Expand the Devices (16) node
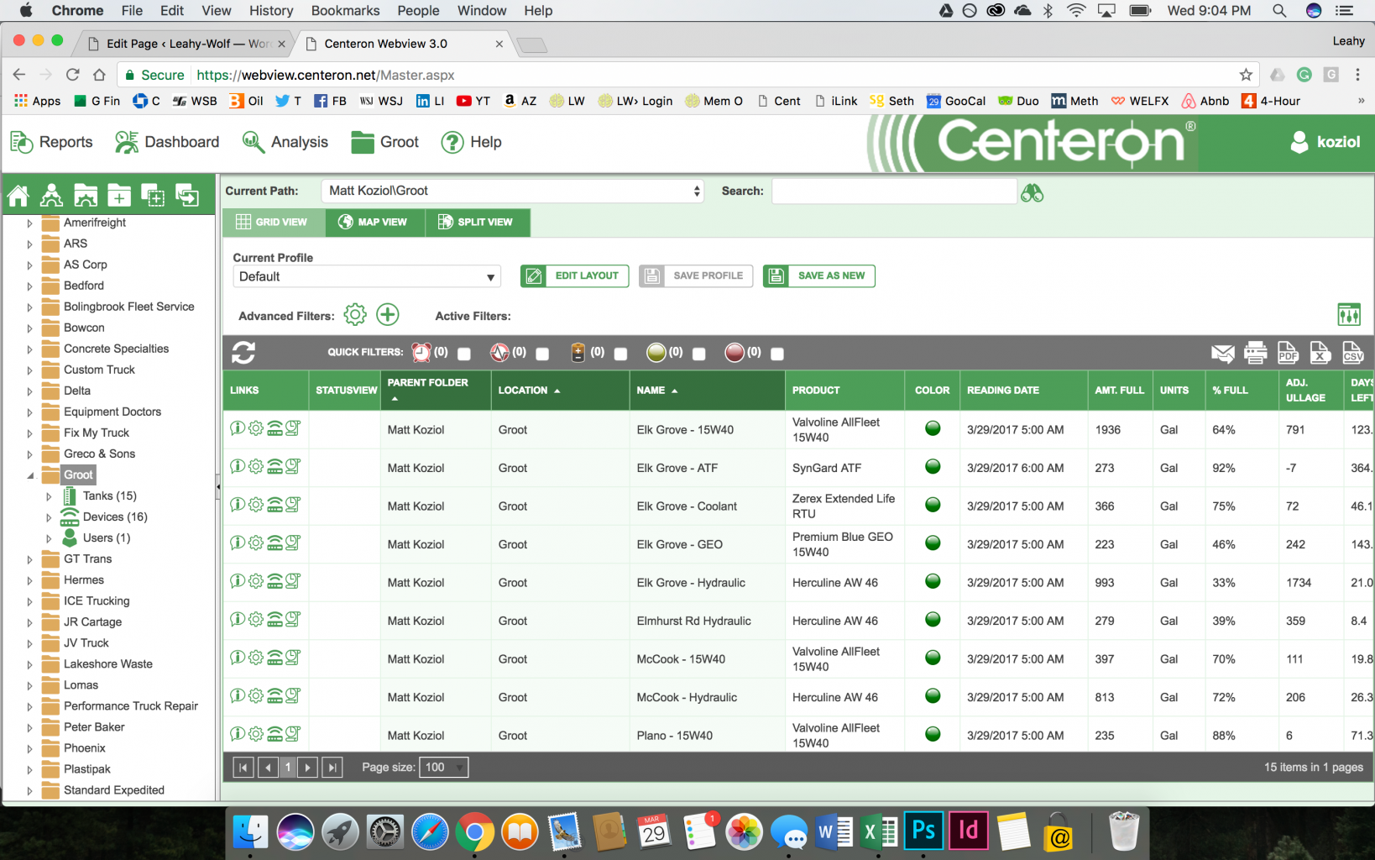The image size is (1375, 860). (49, 517)
